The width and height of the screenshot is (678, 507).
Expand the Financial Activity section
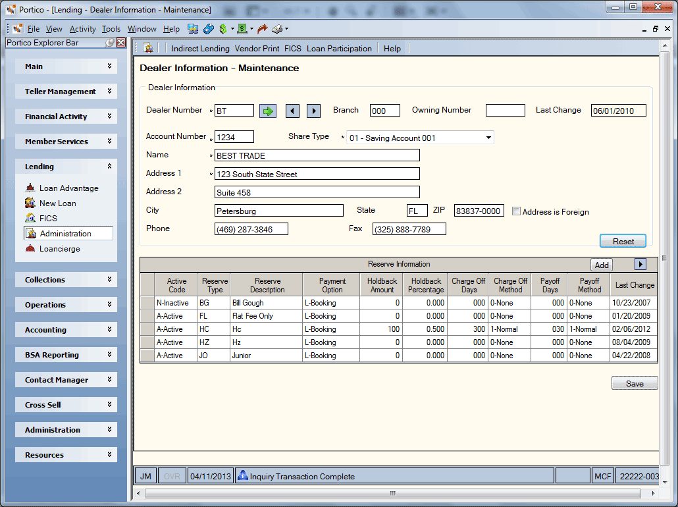(x=109, y=116)
